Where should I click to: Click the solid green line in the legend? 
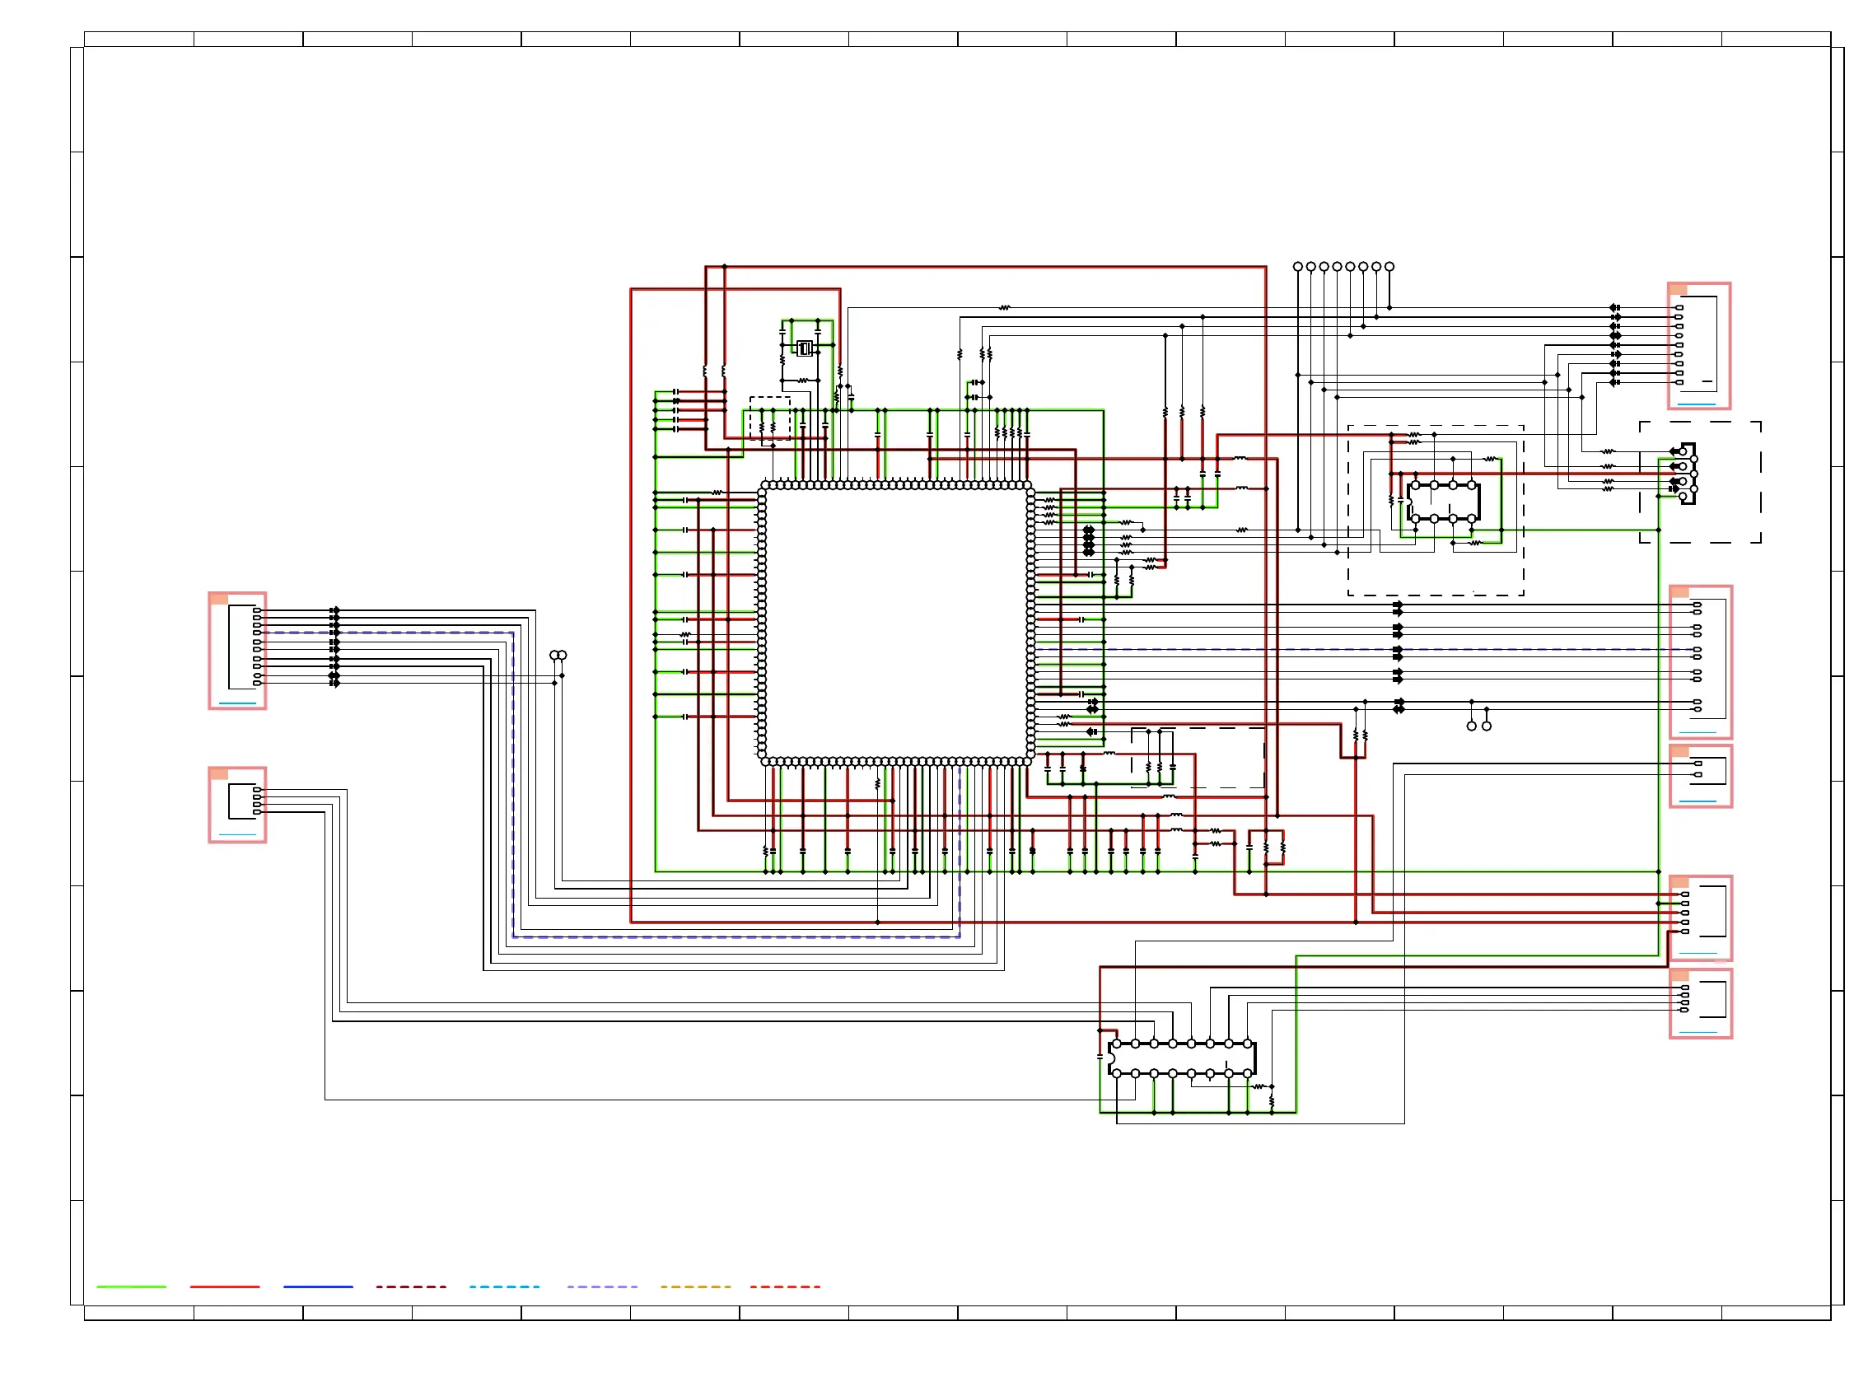pyautogui.click(x=131, y=1287)
